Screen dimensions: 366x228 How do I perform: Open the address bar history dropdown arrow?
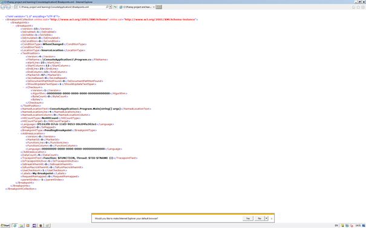coord(111,7)
